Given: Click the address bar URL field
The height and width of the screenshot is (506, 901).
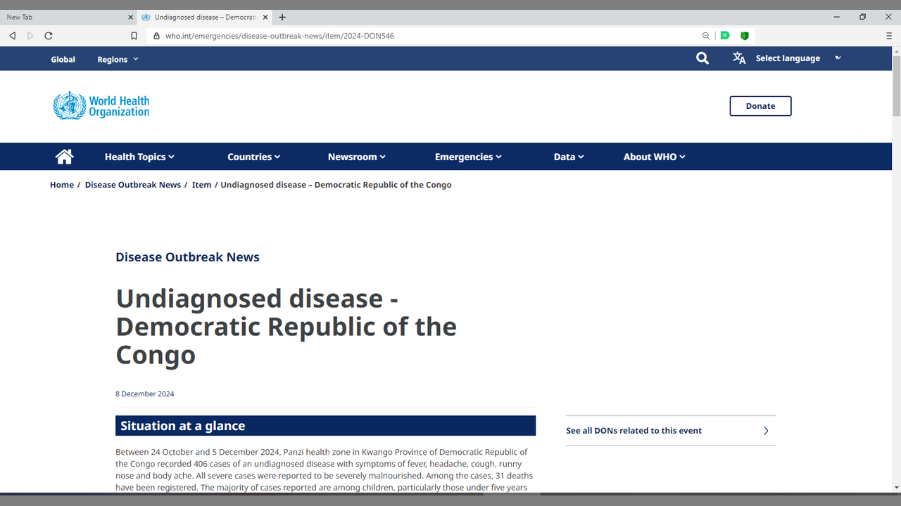Looking at the screenshot, I should coord(422,36).
